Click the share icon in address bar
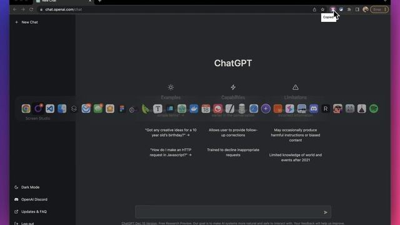The image size is (400, 225). pos(314,9)
